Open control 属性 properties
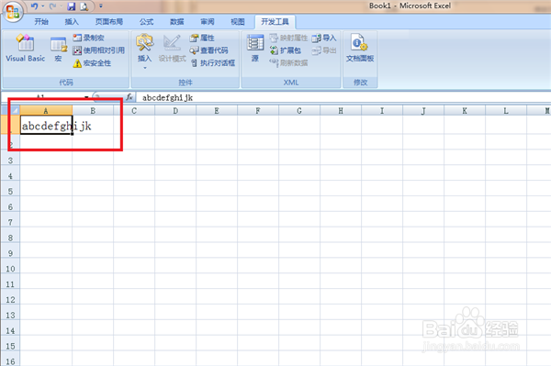The width and height of the screenshot is (551, 366). (x=202, y=38)
